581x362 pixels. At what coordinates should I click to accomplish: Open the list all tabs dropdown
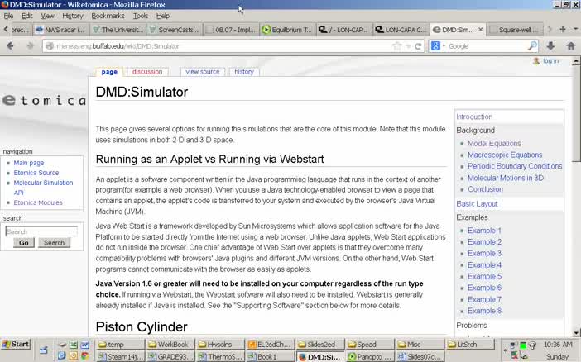pyautogui.click(x=575, y=29)
